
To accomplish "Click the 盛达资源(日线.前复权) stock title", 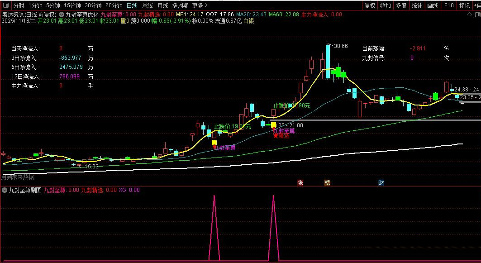I will tap(29, 14).
